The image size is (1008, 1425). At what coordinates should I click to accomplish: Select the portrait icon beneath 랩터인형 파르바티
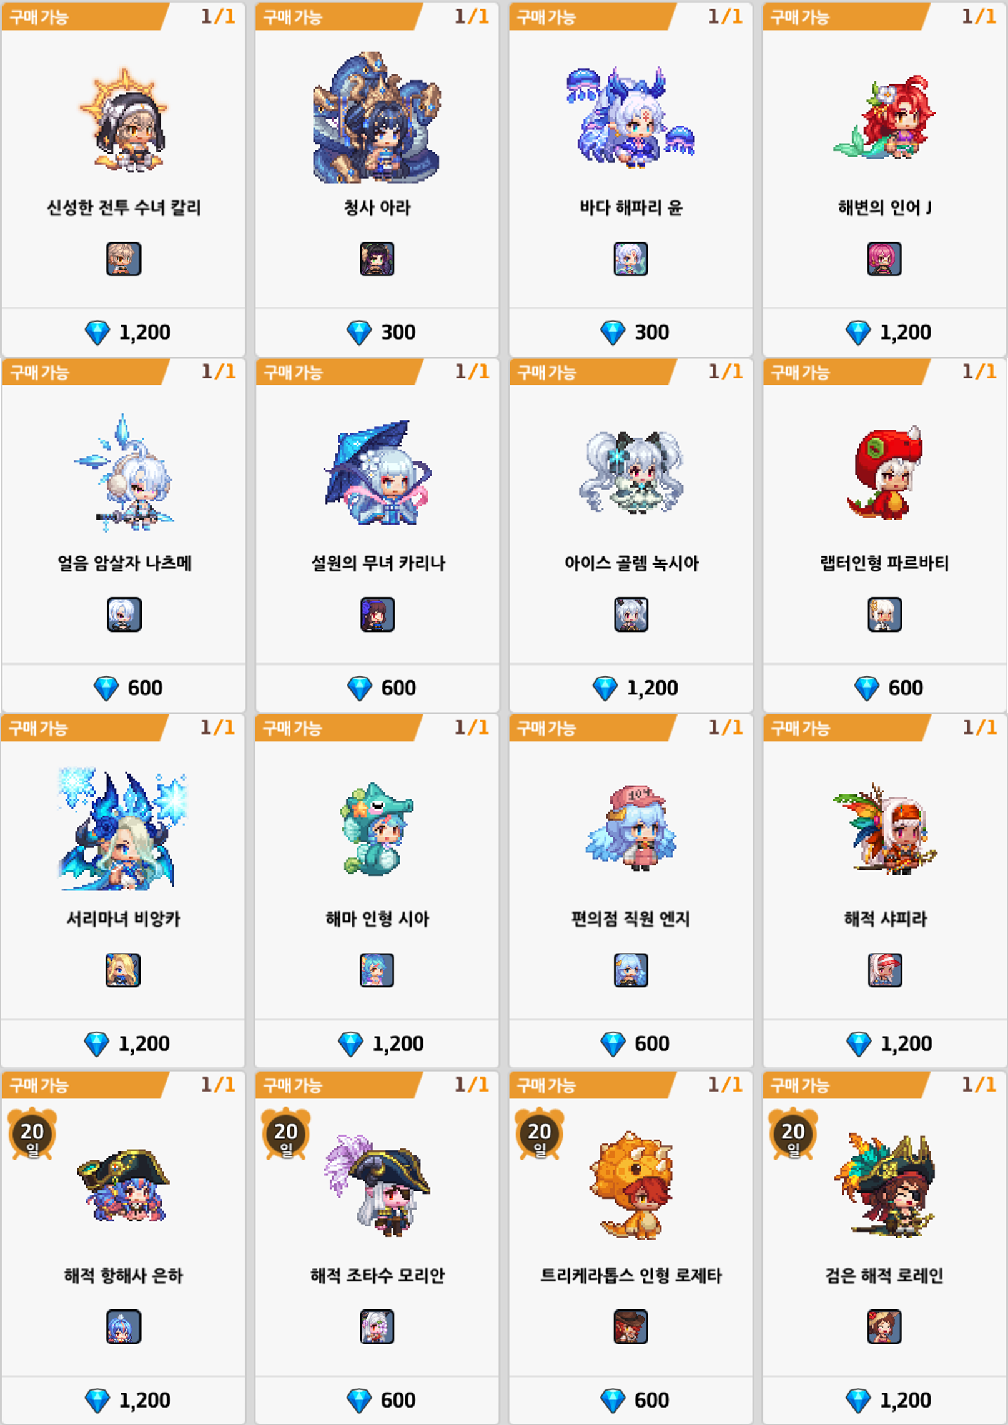884,614
